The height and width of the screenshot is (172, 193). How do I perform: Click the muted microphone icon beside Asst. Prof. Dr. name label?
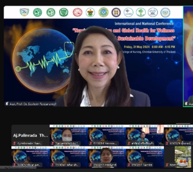(7, 104)
